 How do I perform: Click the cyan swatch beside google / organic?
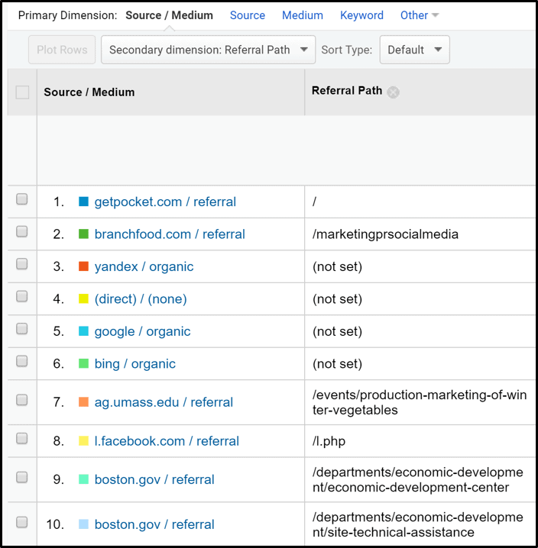coord(83,331)
